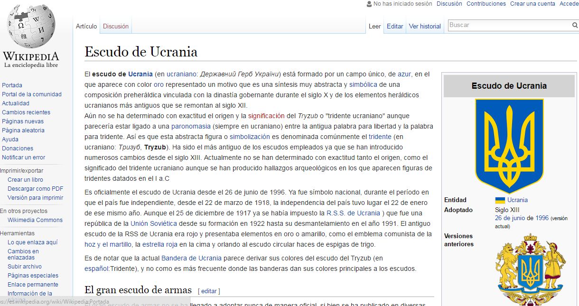Open Donaciones in the sidebar
This screenshot has height=306, width=579.
[18, 148]
